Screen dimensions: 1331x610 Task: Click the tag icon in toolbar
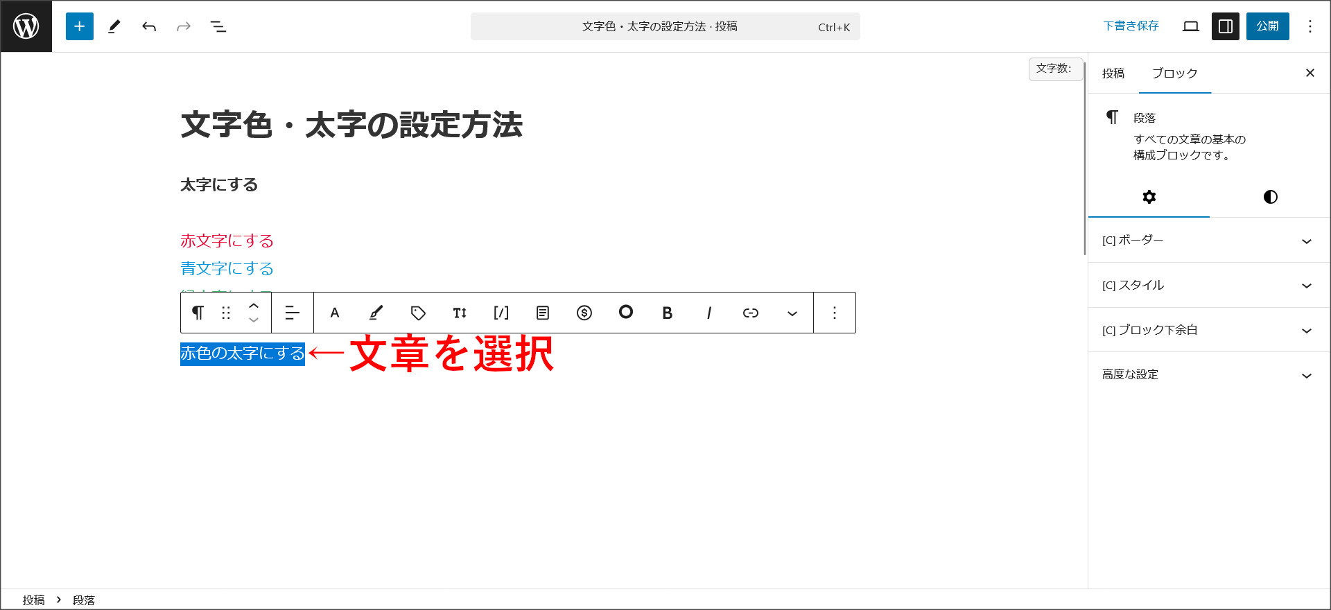pos(418,313)
